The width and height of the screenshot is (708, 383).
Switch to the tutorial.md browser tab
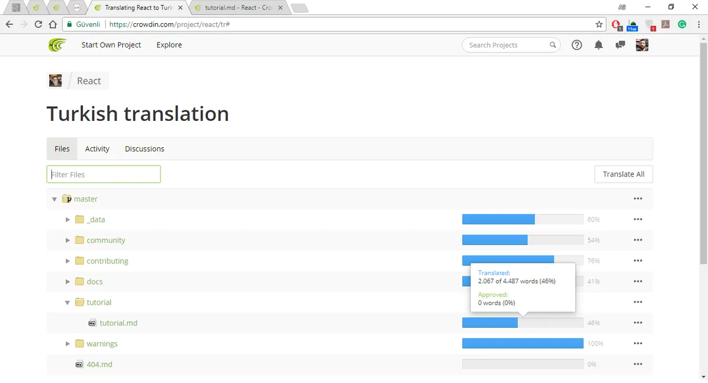coord(238,8)
